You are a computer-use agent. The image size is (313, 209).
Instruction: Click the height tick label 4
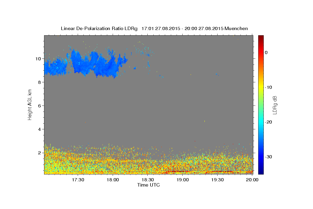[39, 129]
